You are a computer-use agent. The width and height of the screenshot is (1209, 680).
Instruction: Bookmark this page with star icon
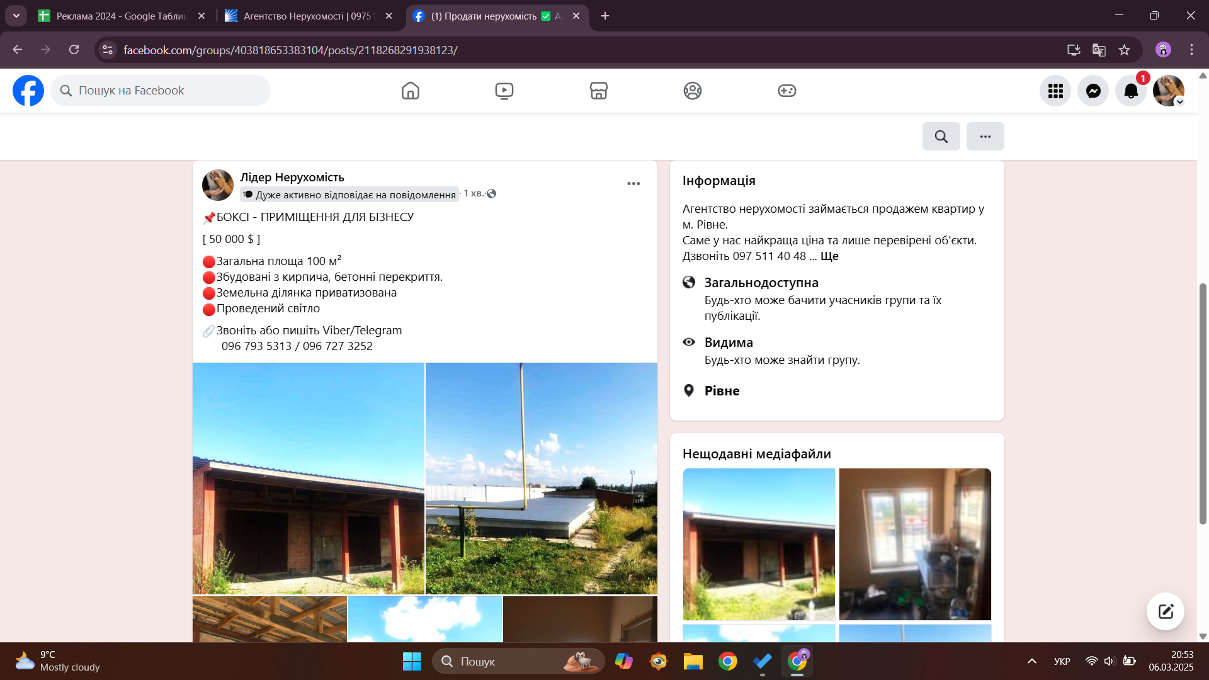pos(1124,50)
